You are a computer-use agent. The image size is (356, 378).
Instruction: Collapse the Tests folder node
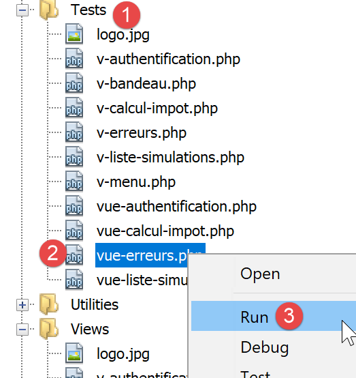[x=22, y=10]
